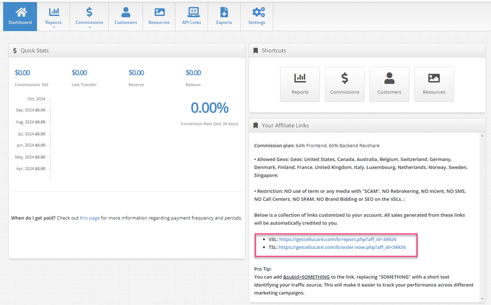Open Resources image icon in navbar

pyautogui.click(x=159, y=12)
